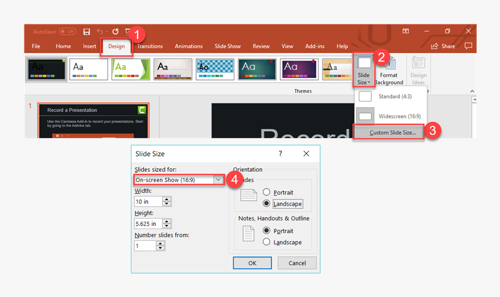
Task: Decrease Height with the down spinner
Action: point(166,226)
